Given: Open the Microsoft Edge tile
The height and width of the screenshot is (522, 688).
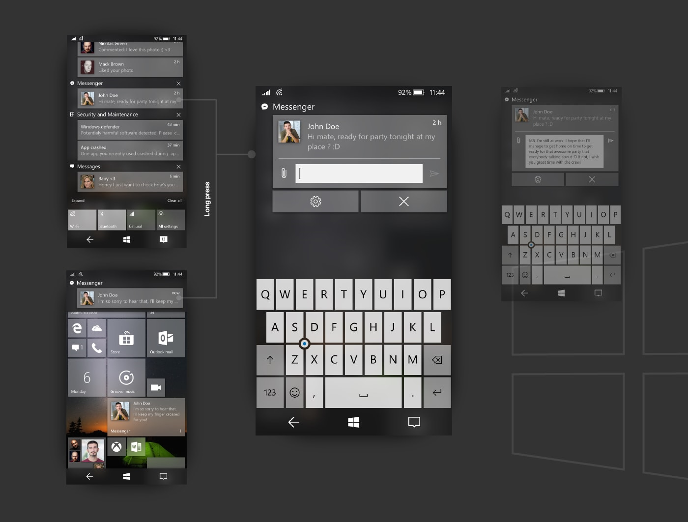Looking at the screenshot, I should click(x=77, y=328).
